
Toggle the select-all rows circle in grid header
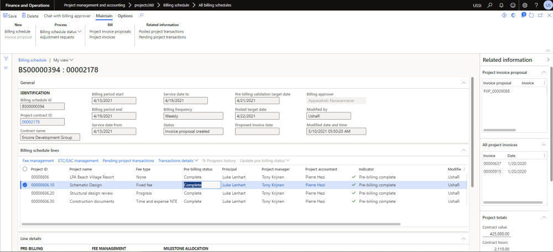(x=24, y=169)
